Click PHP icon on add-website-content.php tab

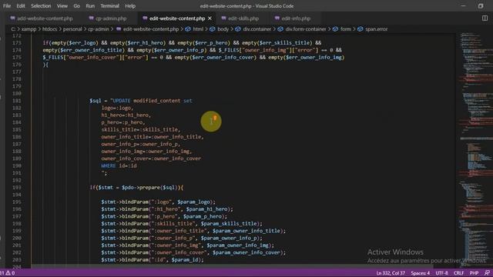(x=12, y=18)
